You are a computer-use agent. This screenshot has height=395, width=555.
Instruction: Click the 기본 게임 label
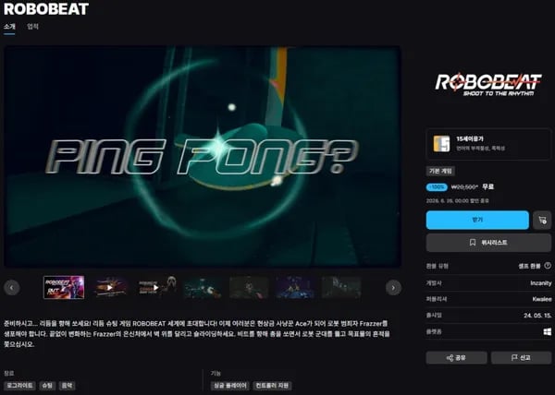tap(440, 172)
